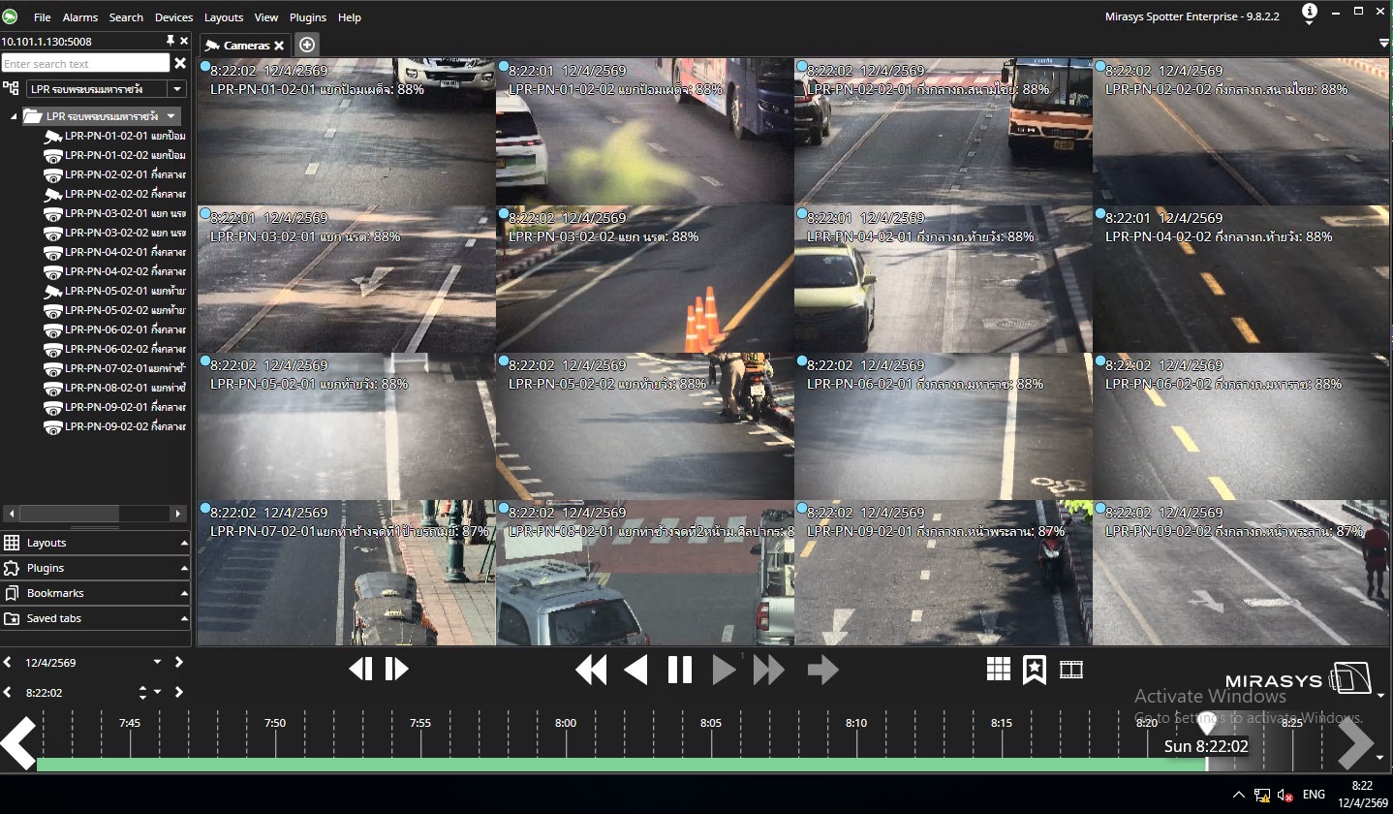This screenshot has height=814, width=1393.
Task: Open the Devices menu
Action: pyautogui.click(x=174, y=17)
